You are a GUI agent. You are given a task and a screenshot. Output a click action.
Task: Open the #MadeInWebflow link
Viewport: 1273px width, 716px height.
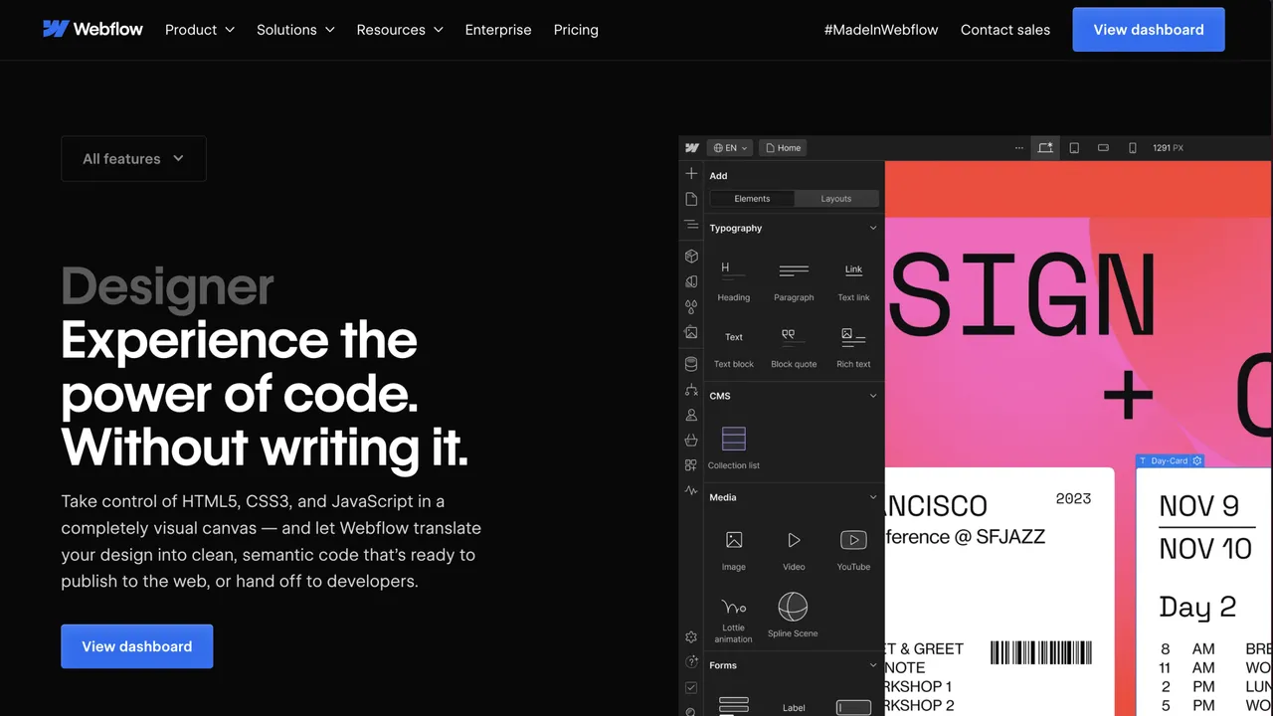coord(881,30)
